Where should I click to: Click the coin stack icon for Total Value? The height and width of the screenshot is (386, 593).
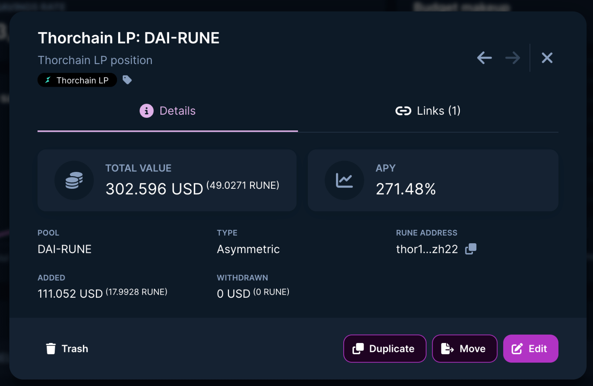[74, 180]
